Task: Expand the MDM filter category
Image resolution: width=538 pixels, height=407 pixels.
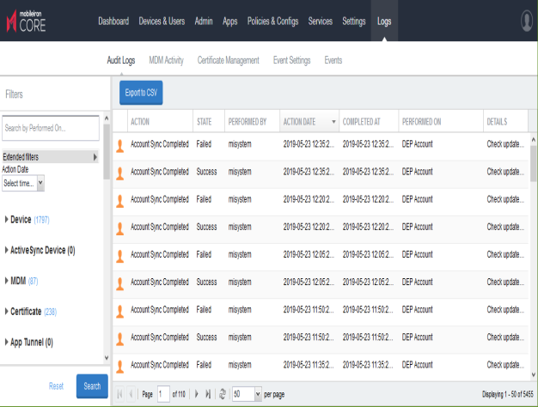Action: tap(7, 281)
